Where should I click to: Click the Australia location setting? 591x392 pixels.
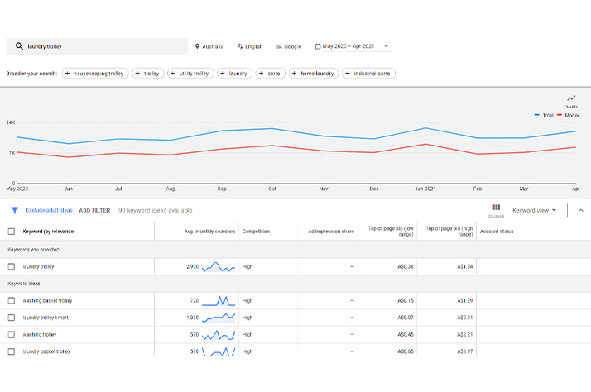point(209,46)
